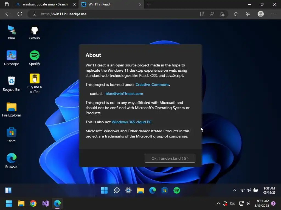This screenshot has height=210, width=281.
Task: Open Visual Studio from Windows taskbar
Action: pos(45,203)
